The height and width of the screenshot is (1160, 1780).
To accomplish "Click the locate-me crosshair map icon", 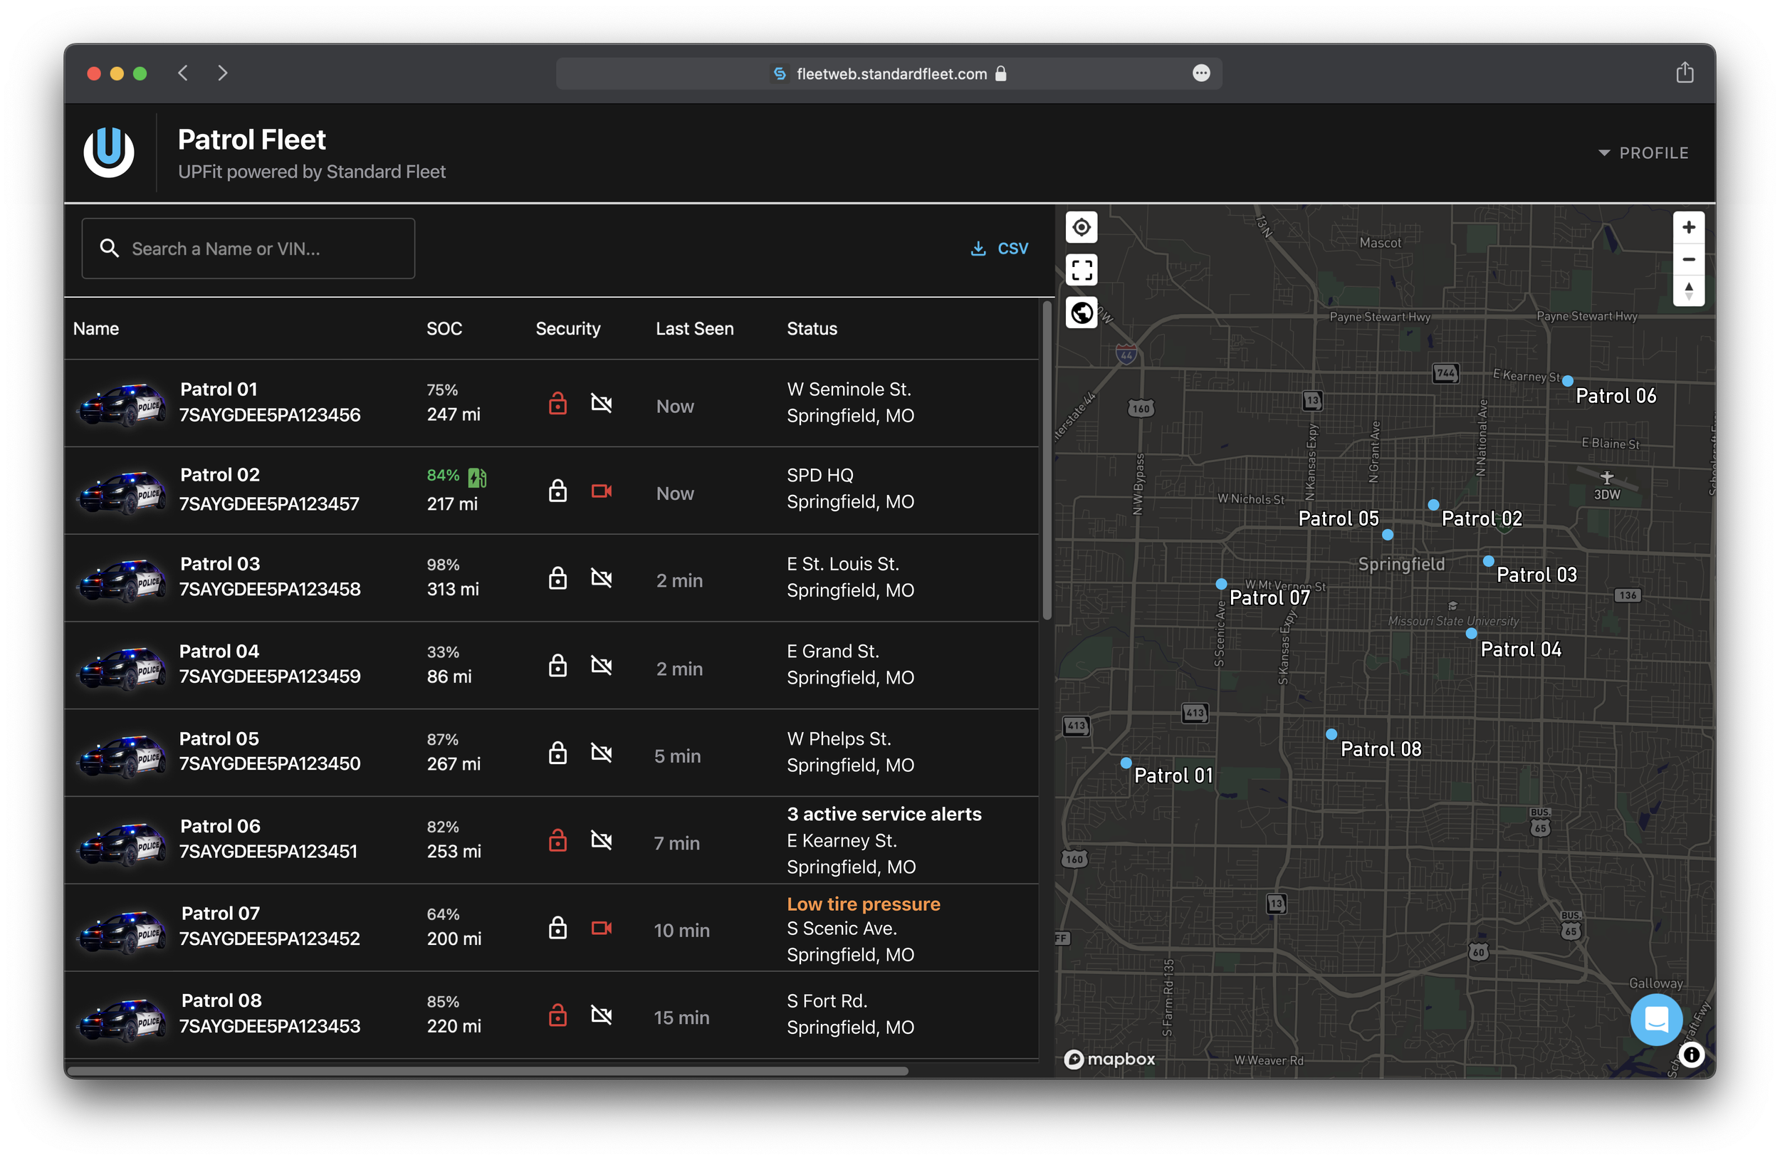I will (x=1081, y=227).
